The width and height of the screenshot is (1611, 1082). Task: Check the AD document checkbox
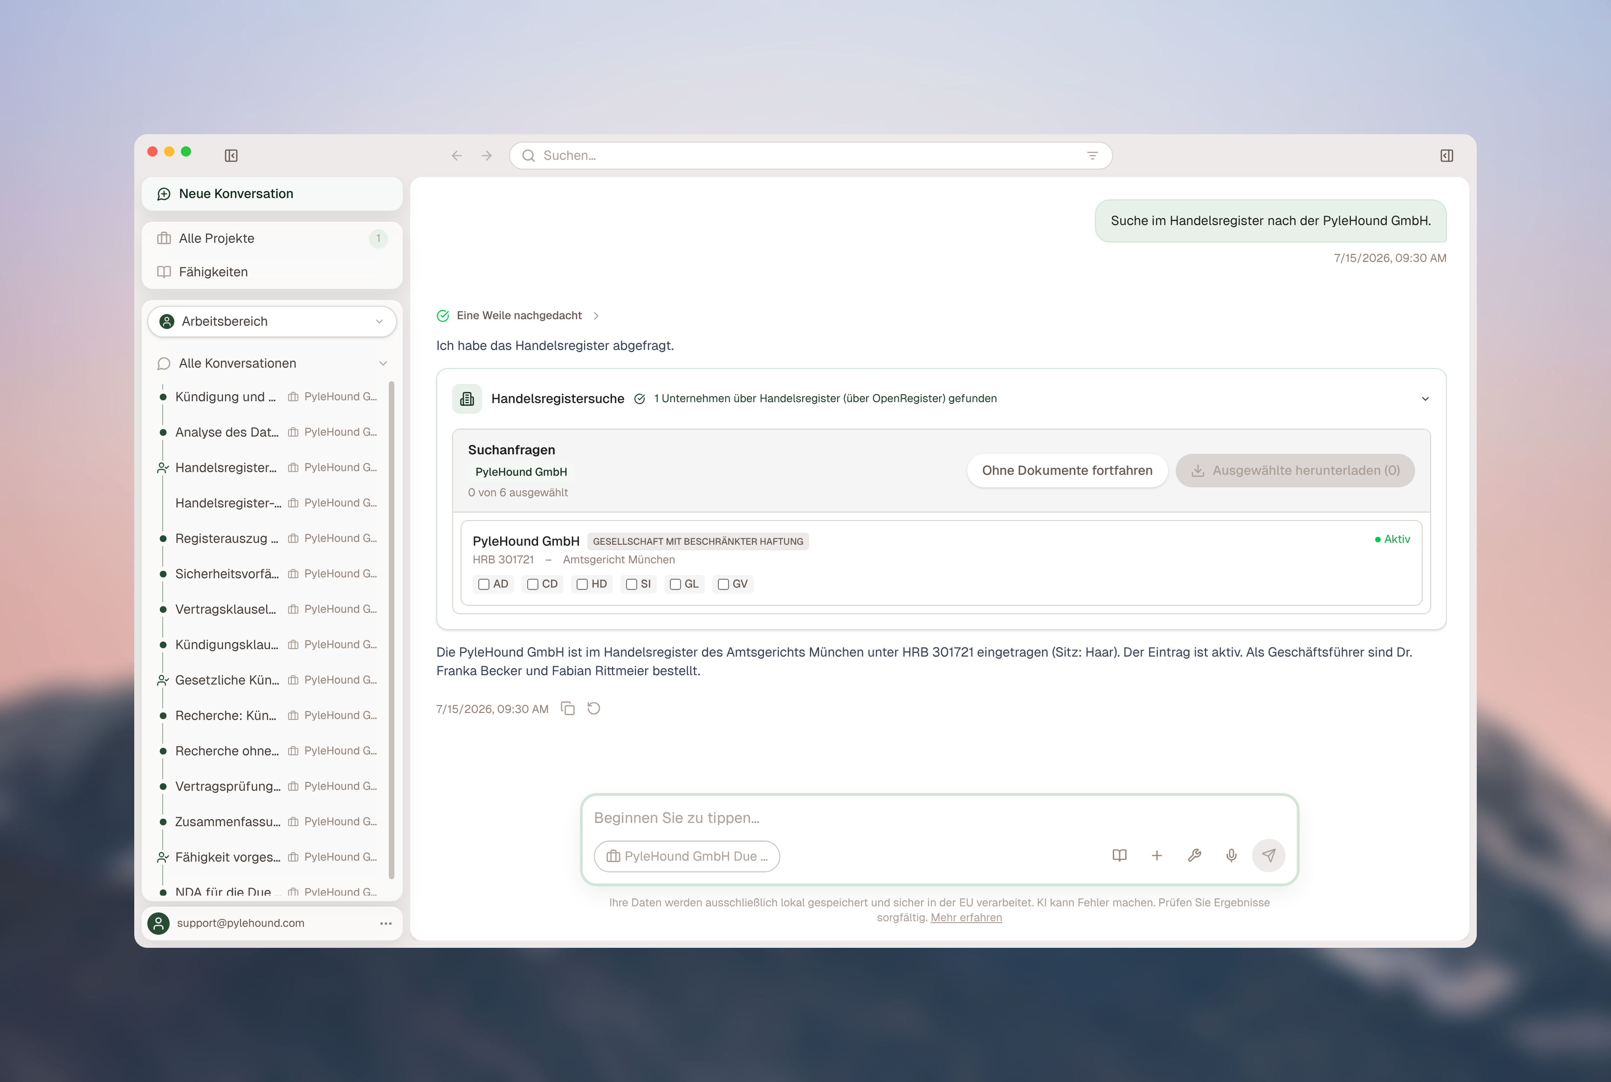click(x=484, y=585)
